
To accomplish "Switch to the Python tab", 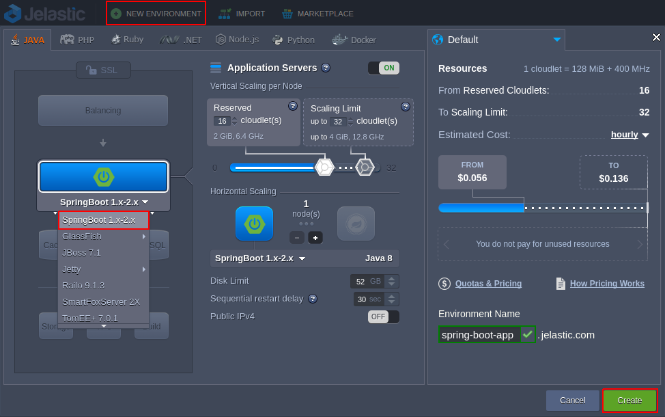I will pyautogui.click(x=294, y=40).
